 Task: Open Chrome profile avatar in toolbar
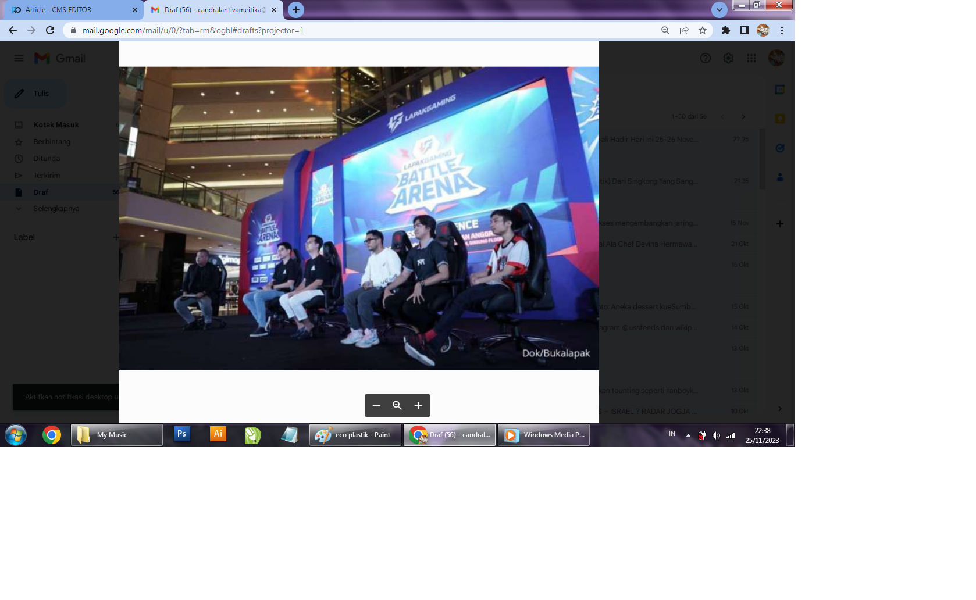click(763, 30)
